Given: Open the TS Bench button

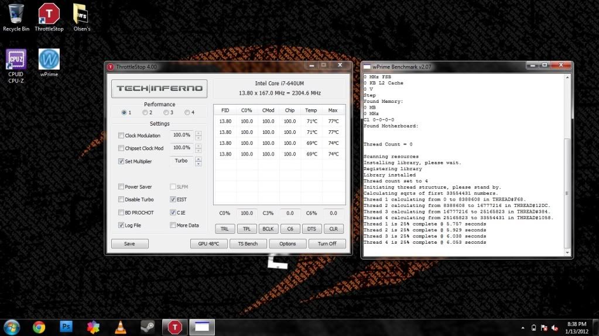Looking at the screenshot, I should [248, 244].
